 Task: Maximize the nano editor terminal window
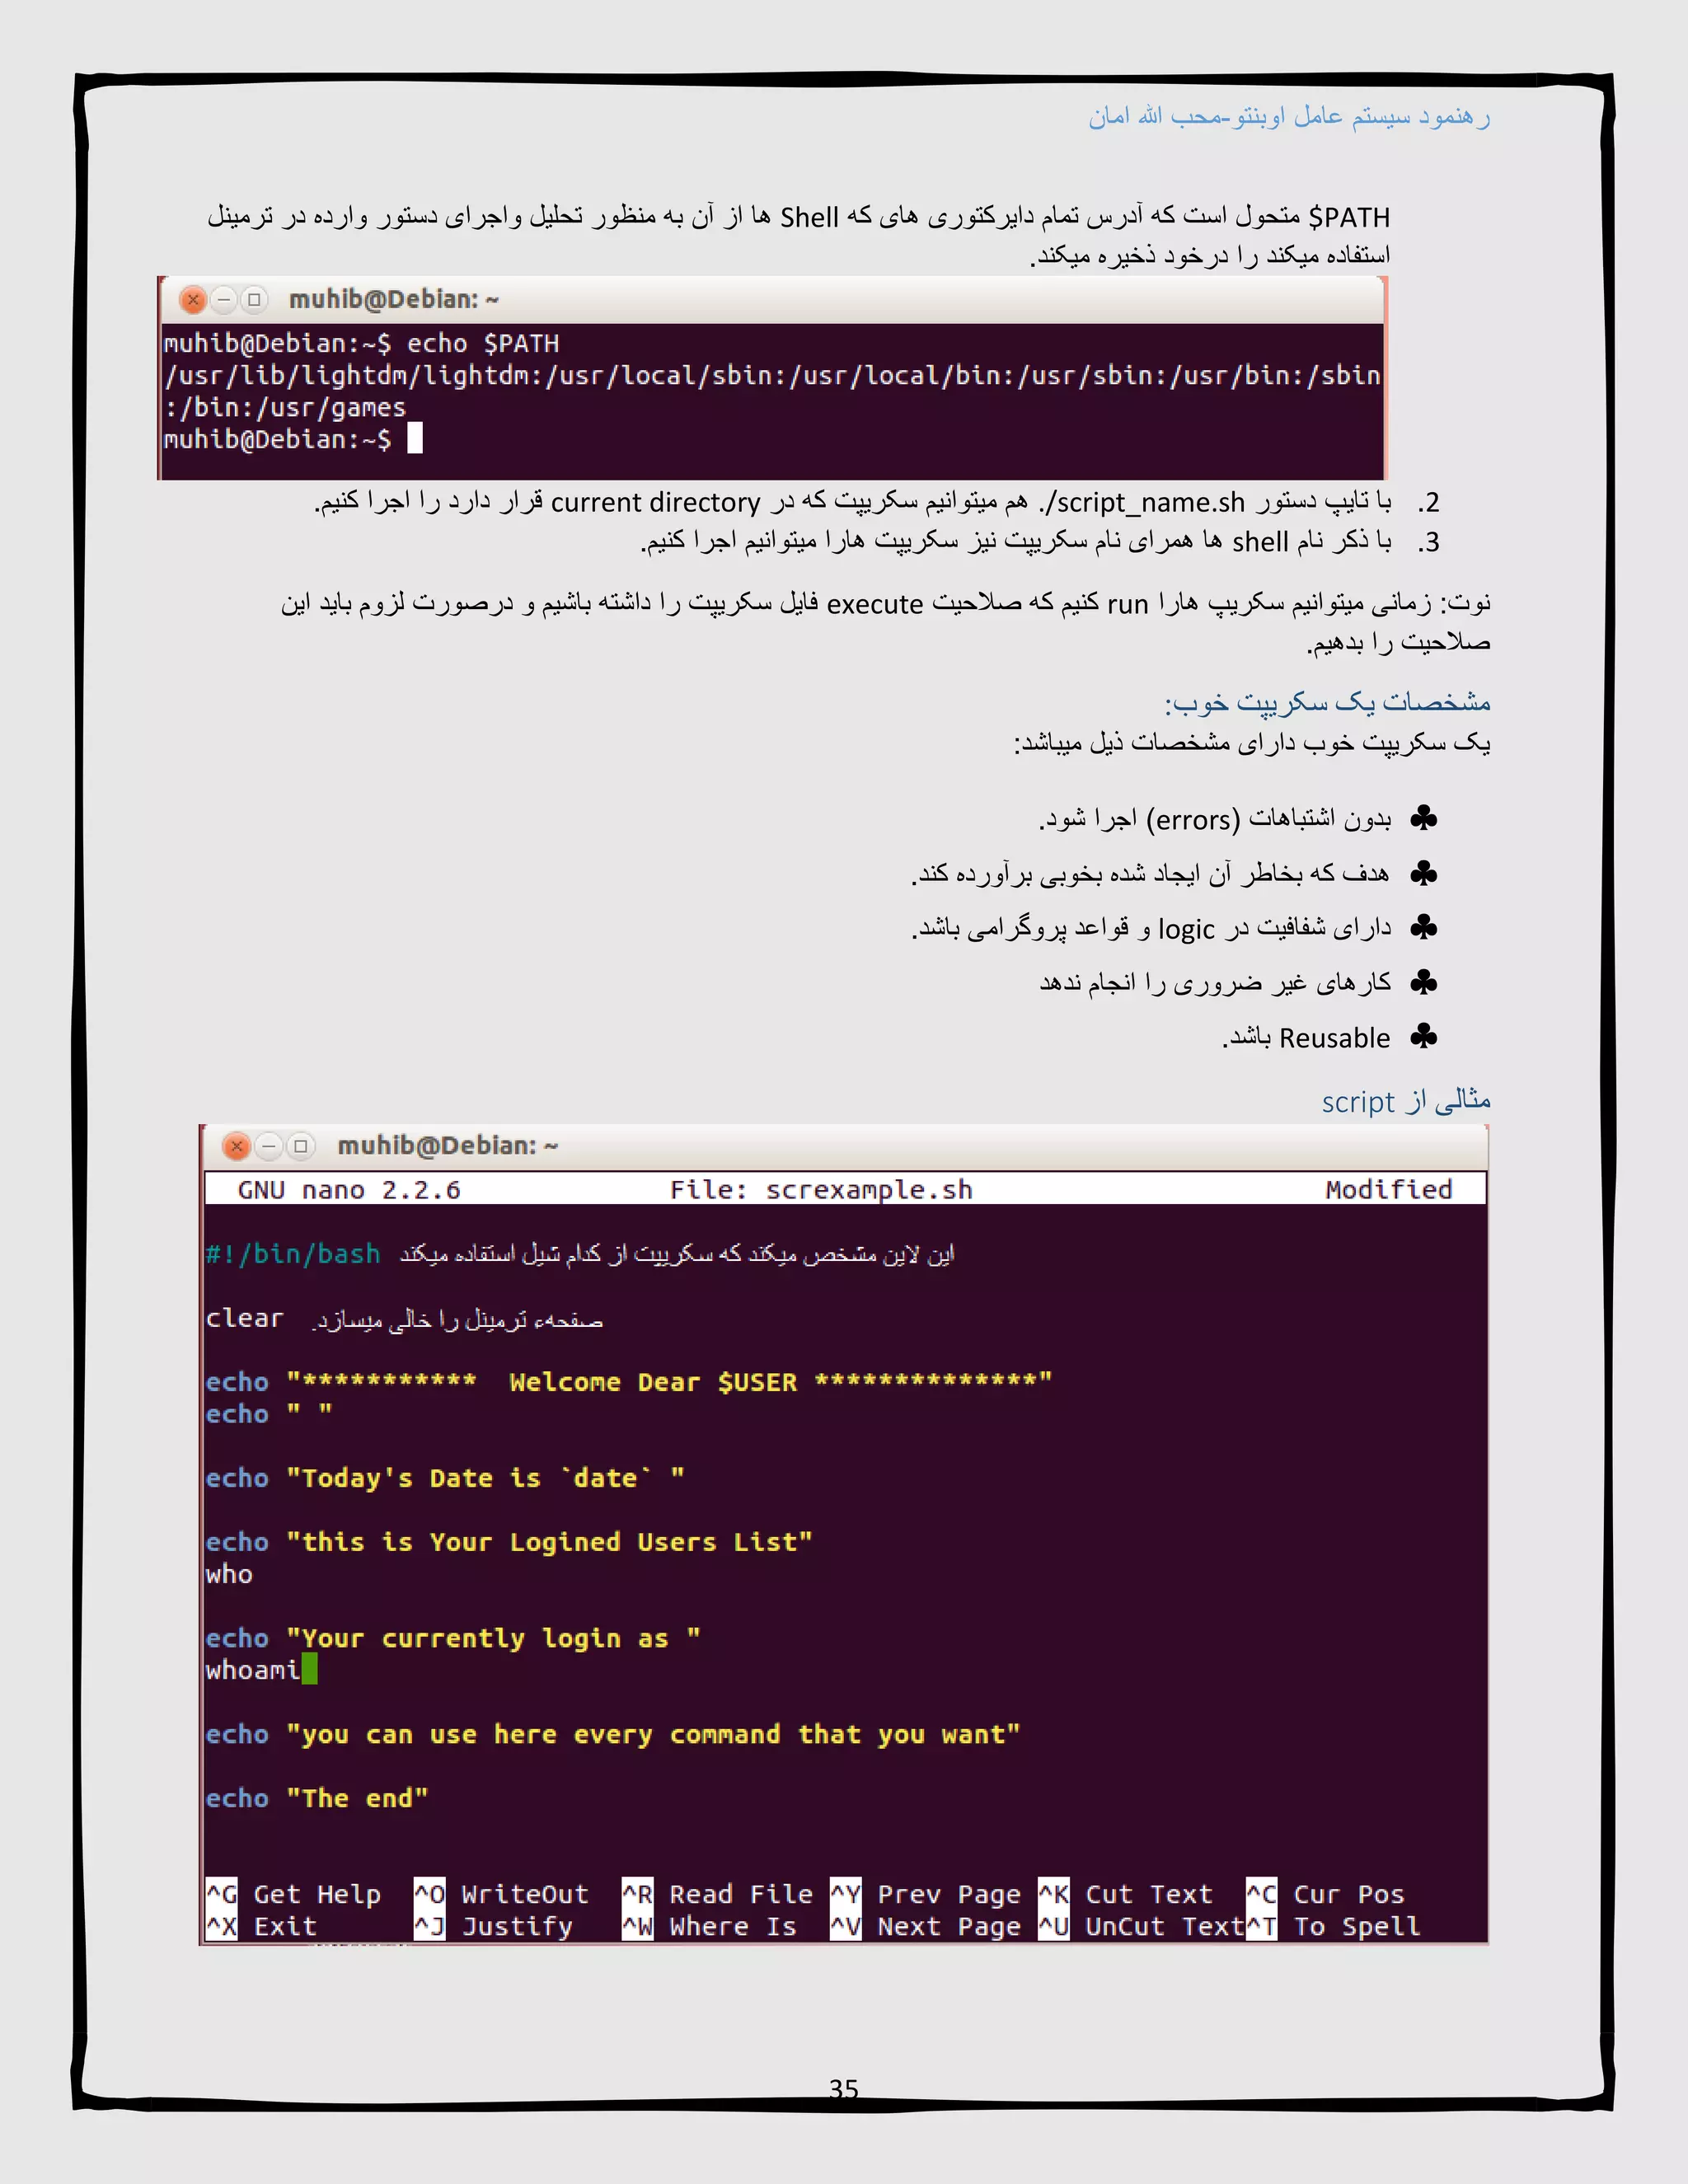(x=300, y=1146)
